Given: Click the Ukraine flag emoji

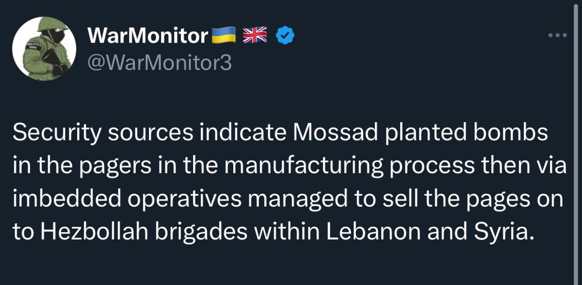Looking at the screenshot, I should click(224, 35).
